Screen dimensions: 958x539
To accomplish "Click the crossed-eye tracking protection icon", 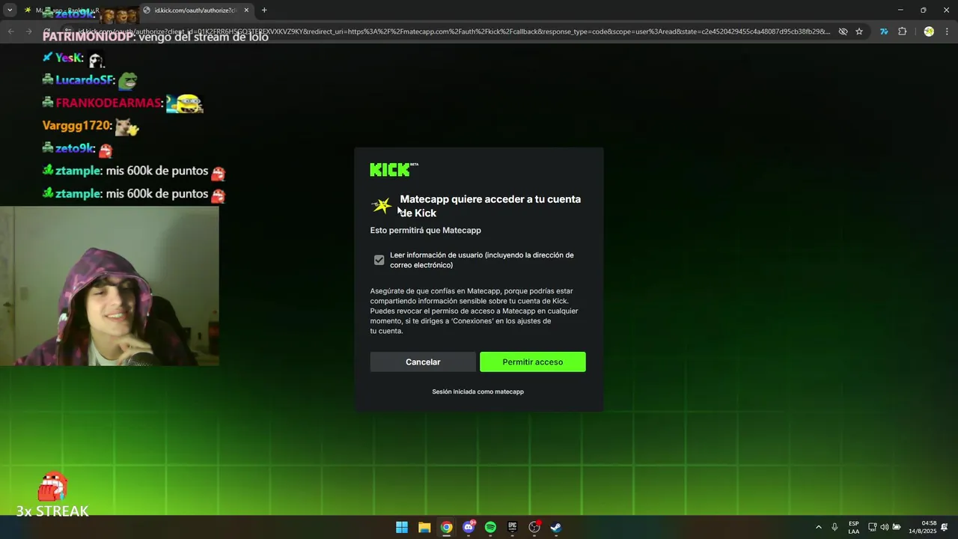I will [843, 31].
